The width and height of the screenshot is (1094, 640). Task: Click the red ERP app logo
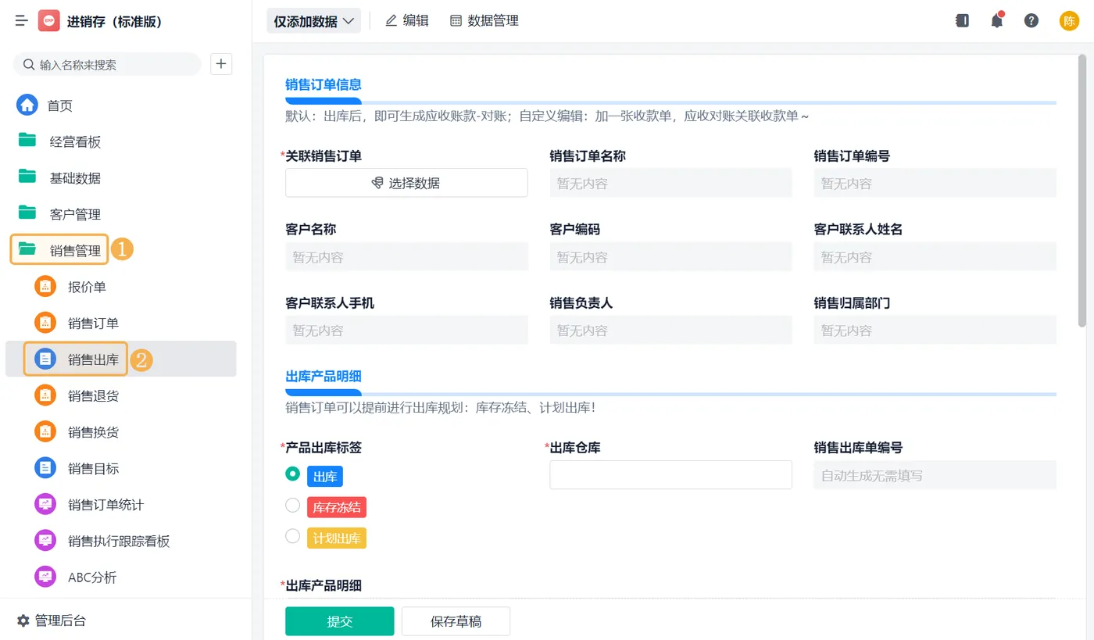(48, 21)
